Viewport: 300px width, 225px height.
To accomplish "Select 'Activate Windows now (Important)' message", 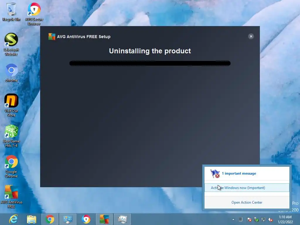I will (247, 188).
